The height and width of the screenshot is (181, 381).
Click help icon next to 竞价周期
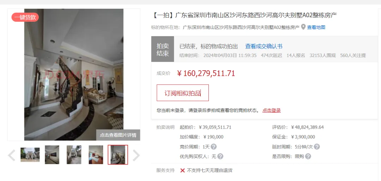coord(214,147)
